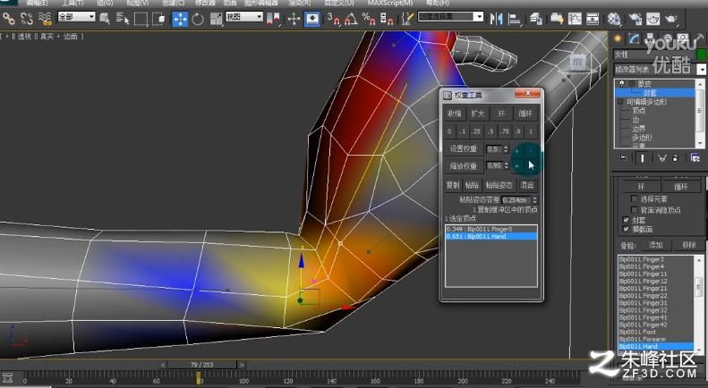The width and height of the screenshot is (708, 388).
Task: Activate the Select and Move tool
Action: 180,19
